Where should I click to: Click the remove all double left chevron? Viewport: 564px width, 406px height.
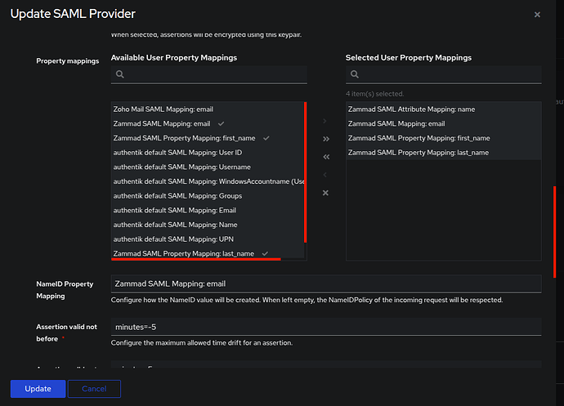[326, 157]
